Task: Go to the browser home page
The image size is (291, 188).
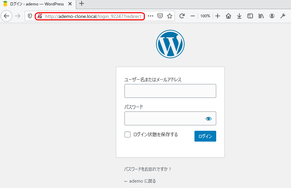Action: 228,16
